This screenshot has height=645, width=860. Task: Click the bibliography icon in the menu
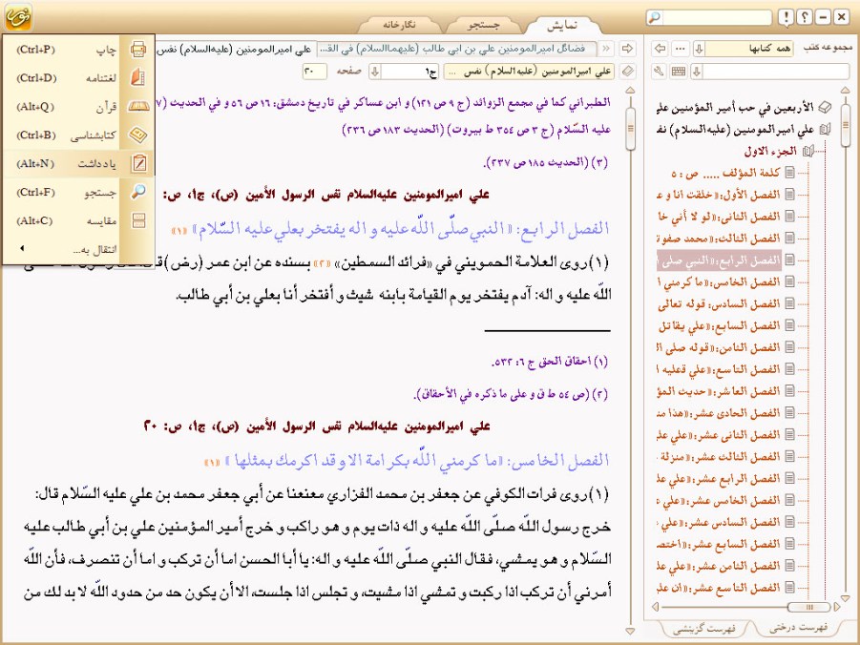coord(138,135)
